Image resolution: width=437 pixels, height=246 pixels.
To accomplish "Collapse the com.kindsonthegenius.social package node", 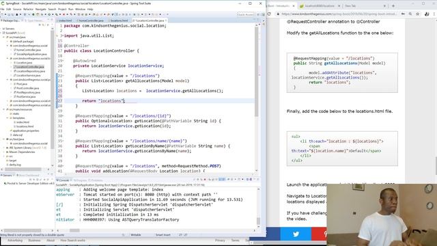I will coord(8,46).
